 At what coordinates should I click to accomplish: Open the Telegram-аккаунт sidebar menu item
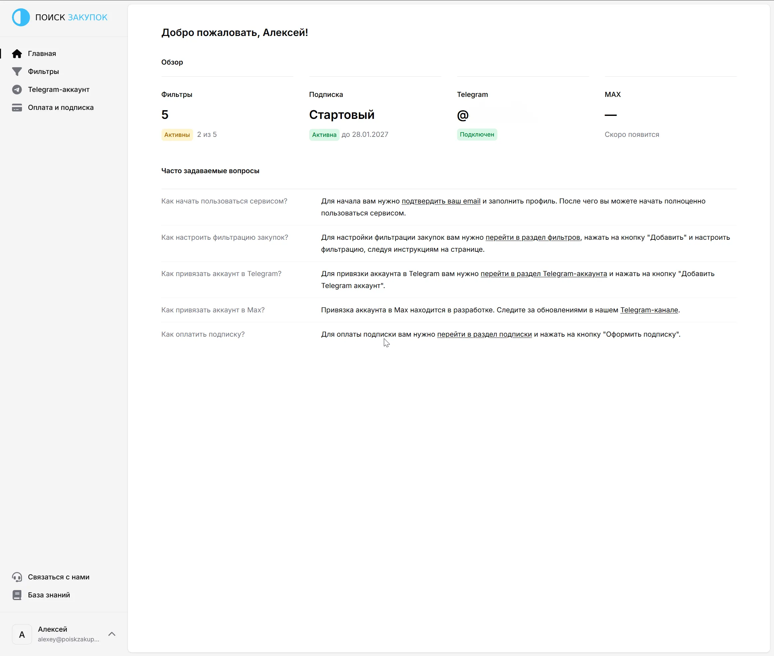tap(58, 90)
